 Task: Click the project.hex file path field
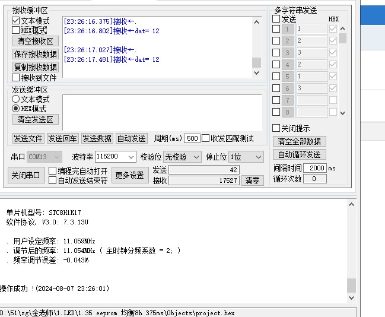point(178,313)
